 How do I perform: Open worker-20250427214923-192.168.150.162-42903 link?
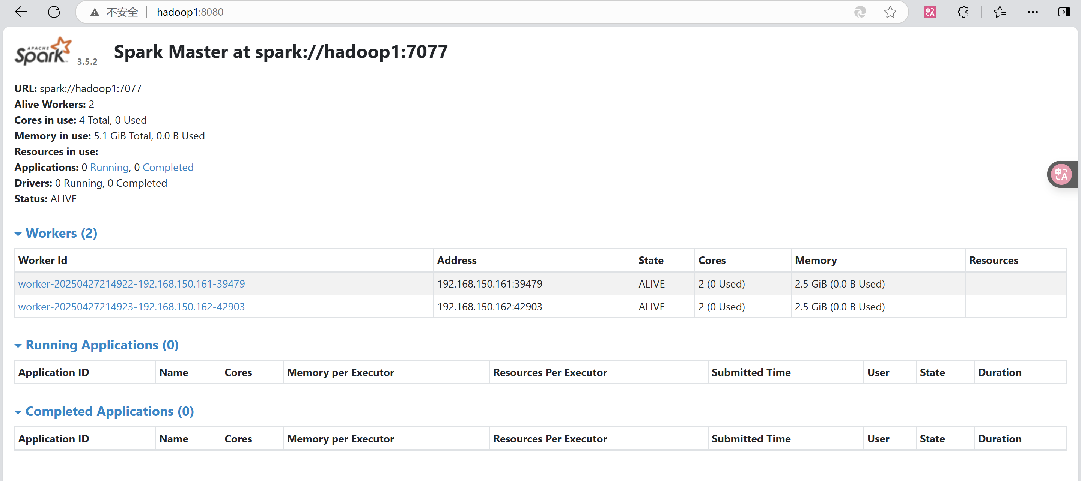tap(131, 307)
